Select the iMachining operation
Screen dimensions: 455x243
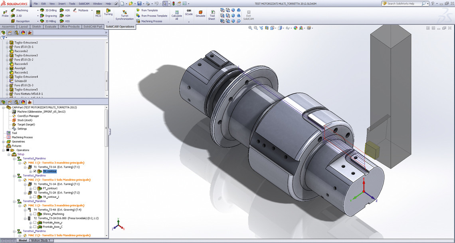20,10
